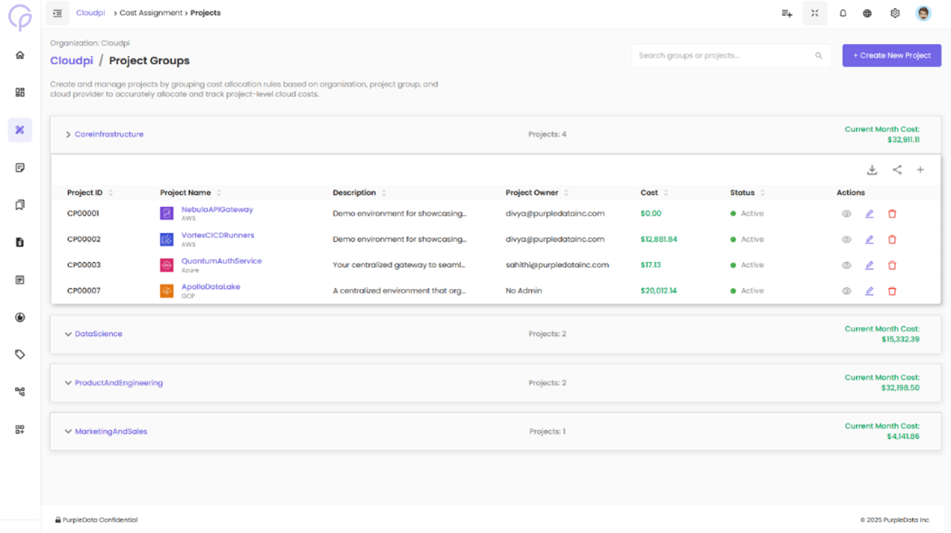The height and width of the screenshot is (533, 951).
Task: Toggle the sidebar menu collapse button
Action: pos(58,14)
